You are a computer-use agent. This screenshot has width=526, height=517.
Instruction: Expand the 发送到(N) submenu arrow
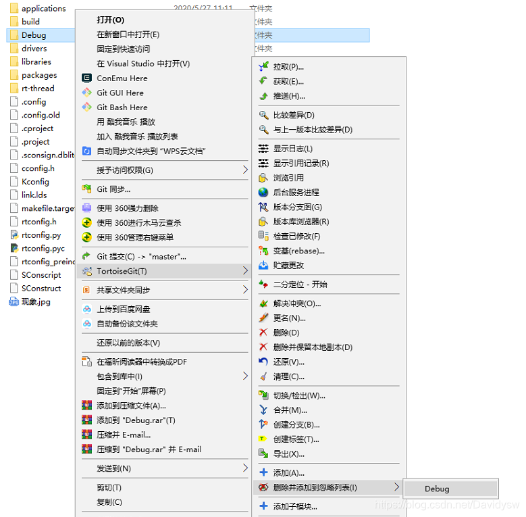pos(245,468)
